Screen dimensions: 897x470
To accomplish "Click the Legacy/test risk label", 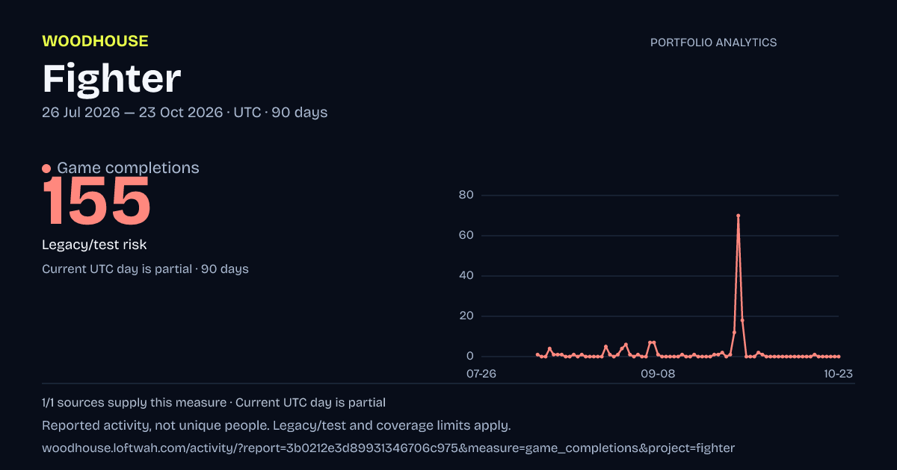I will tap(94, 245).
